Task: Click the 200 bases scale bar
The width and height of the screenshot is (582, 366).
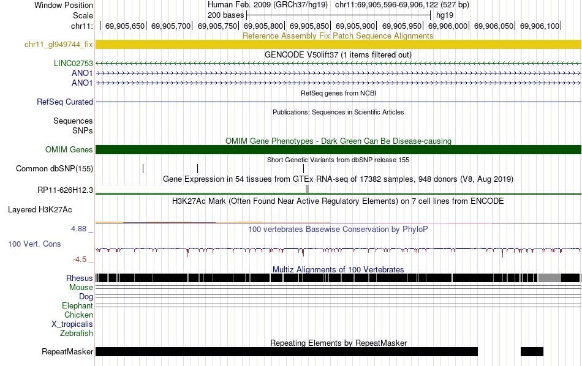Action: click(338, 15)
